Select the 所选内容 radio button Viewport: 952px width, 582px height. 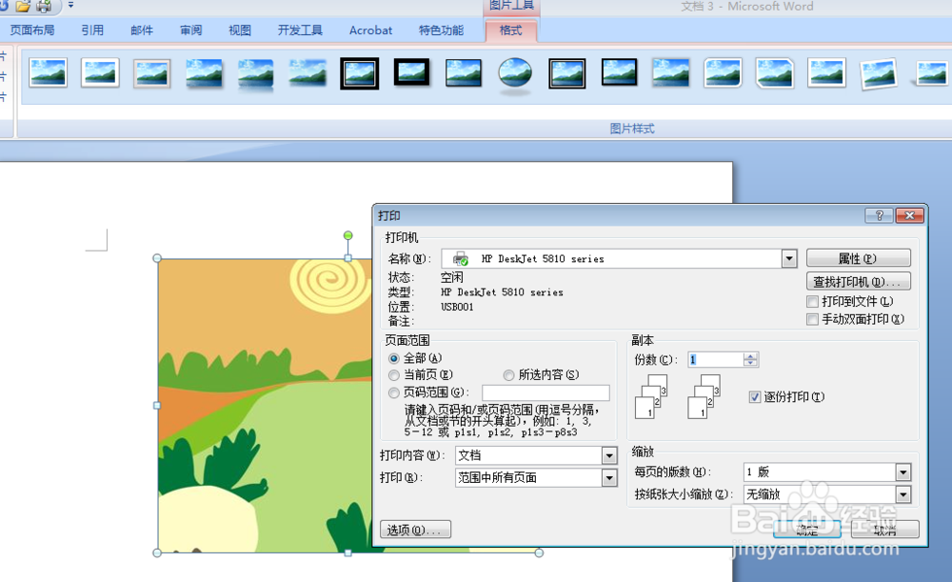[508, 375]
